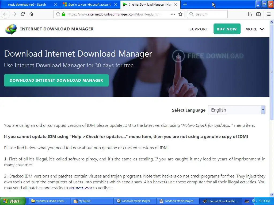Click the scrollbar down arrow
Image resolution: width=274 pixels, height=205 pixels.
click(x=272, y=195)
